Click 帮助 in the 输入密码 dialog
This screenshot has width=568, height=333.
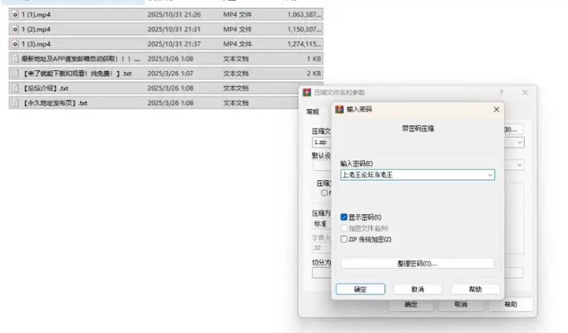coord(475,289)
